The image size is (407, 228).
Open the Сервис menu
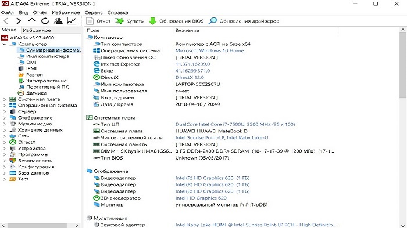[x=94, y=12]
